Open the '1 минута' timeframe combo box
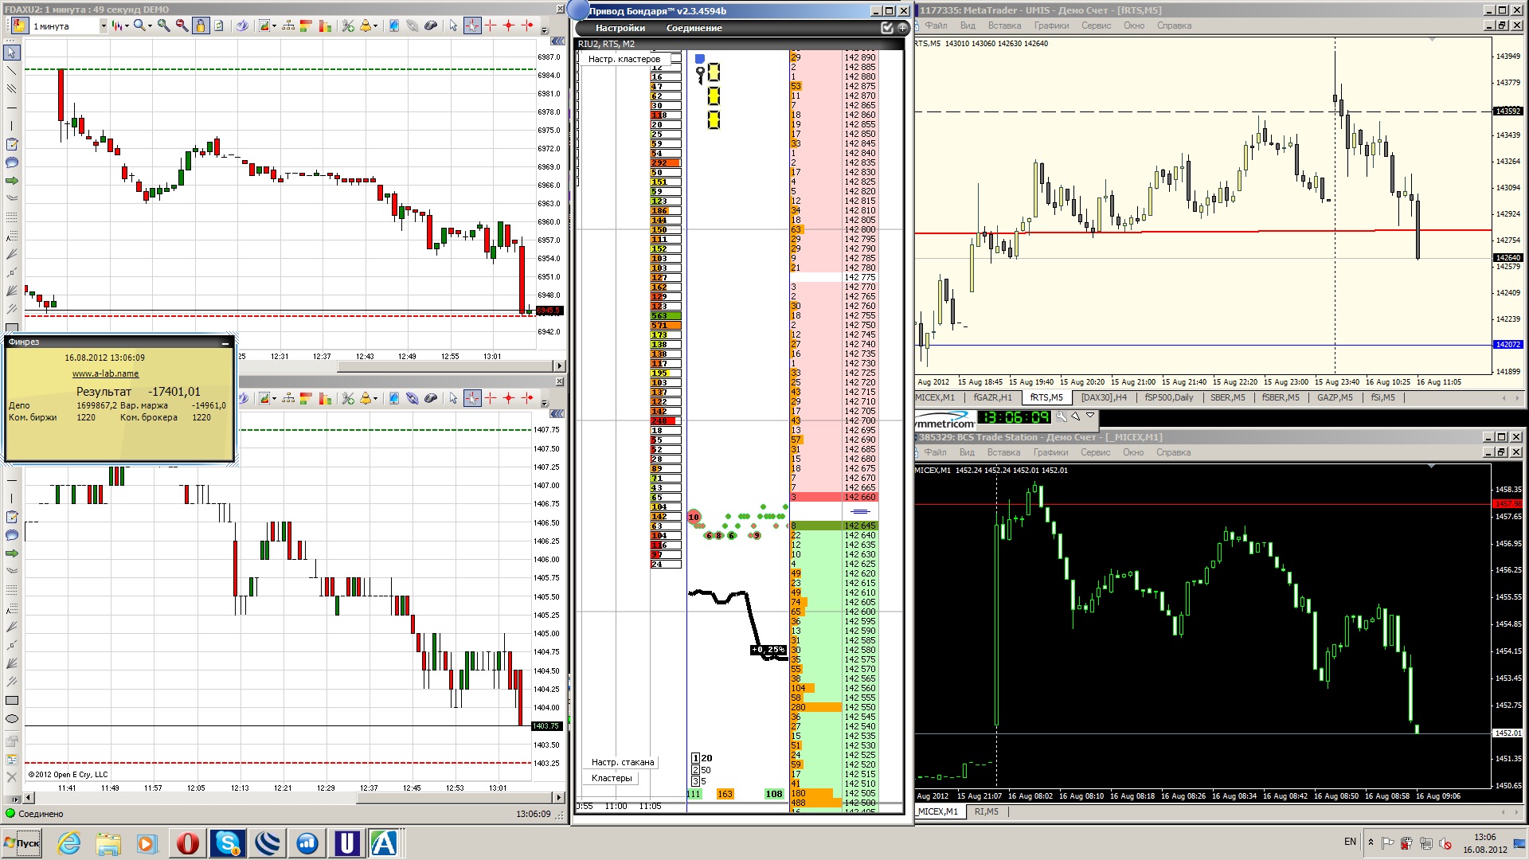The height and width of the screenshot is (860, 1529). pyautogui.click(x=68, y=26)
